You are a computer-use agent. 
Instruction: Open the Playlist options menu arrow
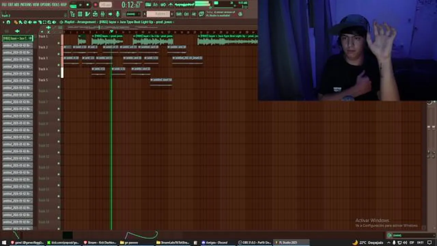(3, 22)
